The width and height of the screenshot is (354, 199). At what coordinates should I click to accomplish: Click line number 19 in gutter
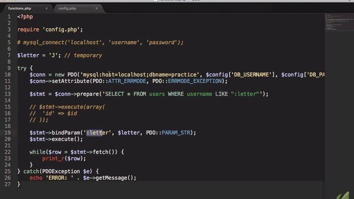[x=7, y=133]
